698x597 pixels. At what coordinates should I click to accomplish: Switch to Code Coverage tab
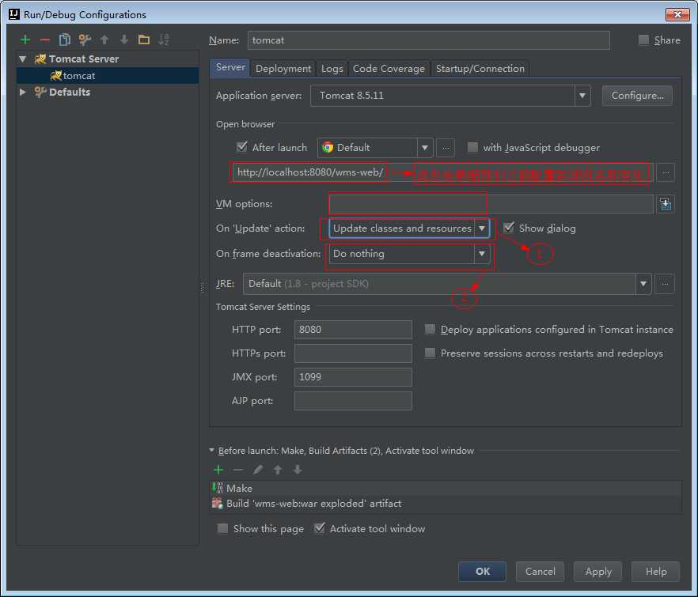pyautogui.click(x=389, y=69)
